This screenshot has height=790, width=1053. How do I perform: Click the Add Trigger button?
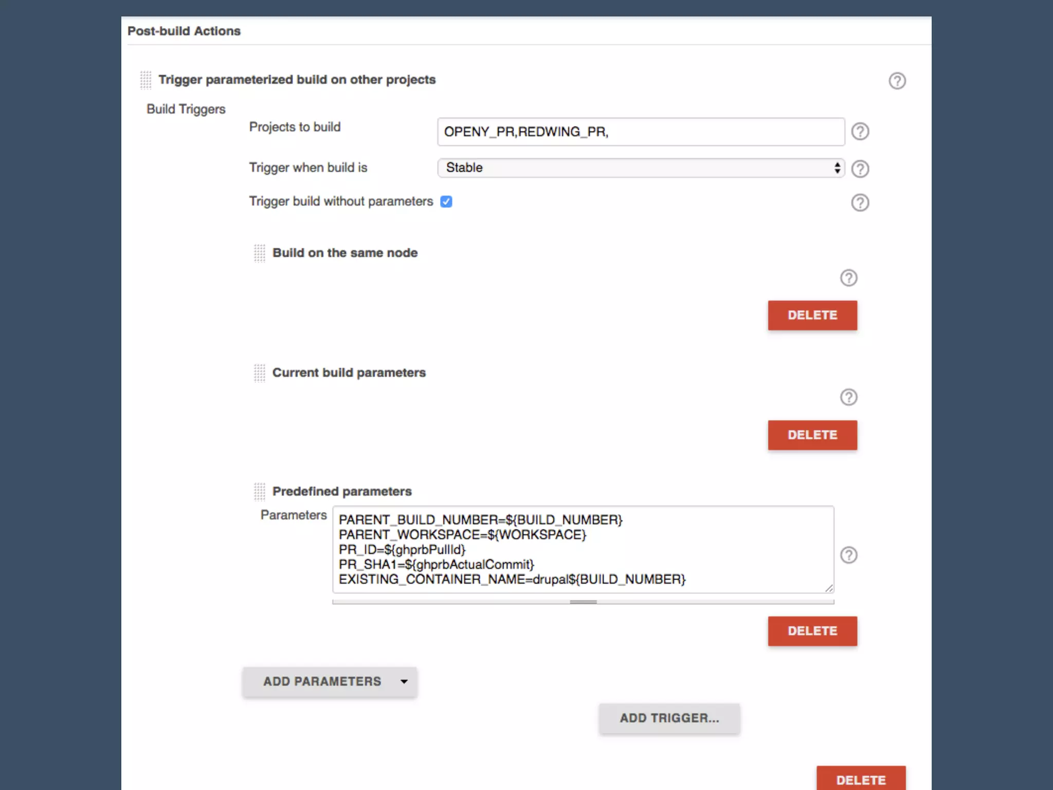pyautogui.click(x=669, y=718)
